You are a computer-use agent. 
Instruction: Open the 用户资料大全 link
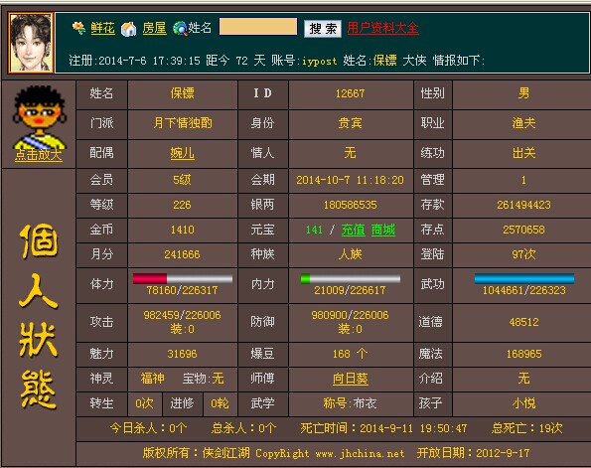click(382, 28)
